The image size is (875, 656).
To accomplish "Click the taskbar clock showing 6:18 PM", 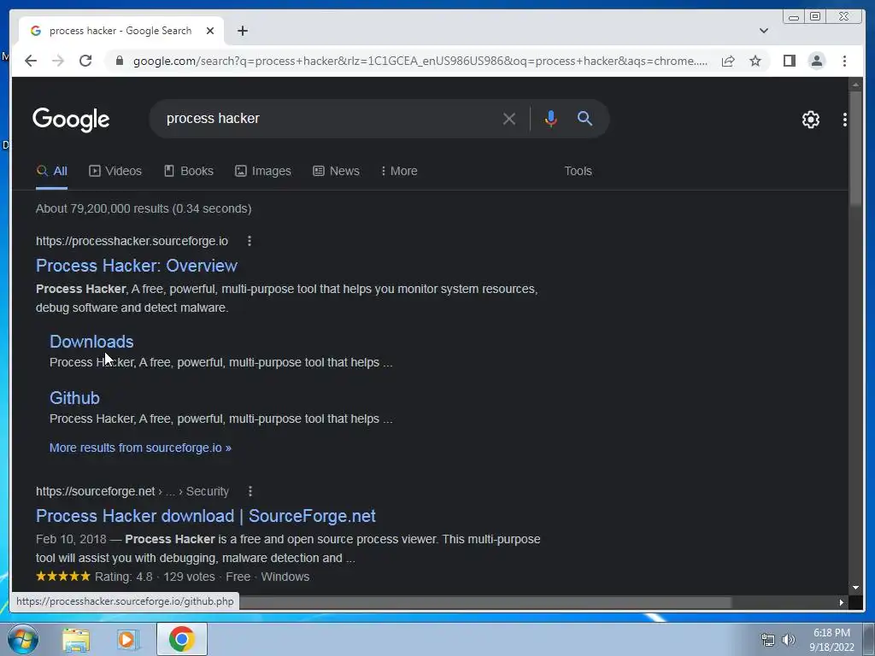I will (x=831, y=640).
